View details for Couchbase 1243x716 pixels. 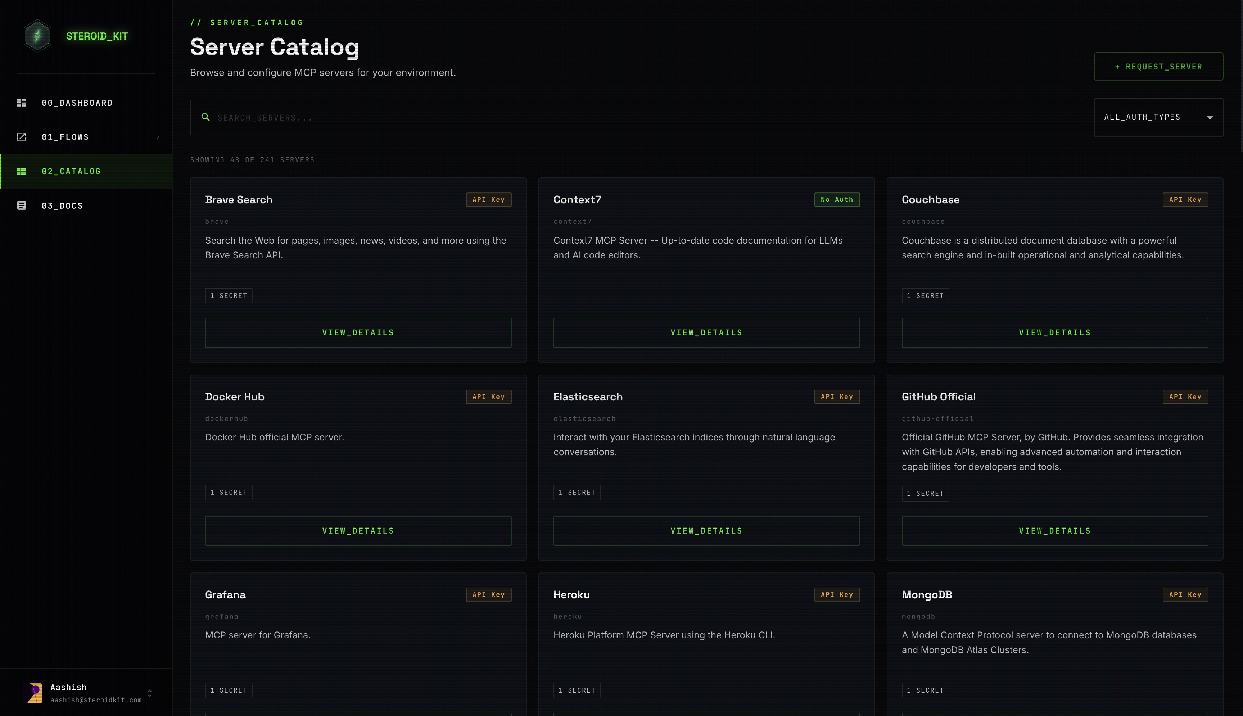(x=1055, y=332)
